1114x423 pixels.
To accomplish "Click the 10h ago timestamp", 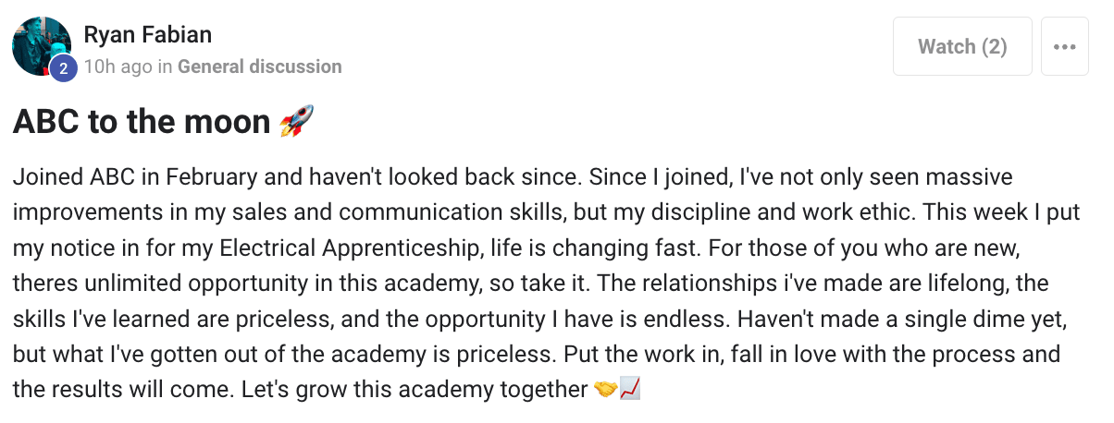I will (117, 66).
